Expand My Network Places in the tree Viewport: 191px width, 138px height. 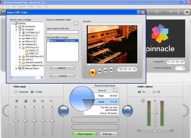[17, 68]
